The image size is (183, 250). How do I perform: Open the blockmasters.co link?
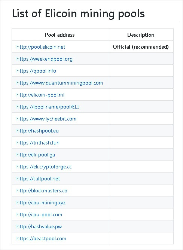pos(42,191)
